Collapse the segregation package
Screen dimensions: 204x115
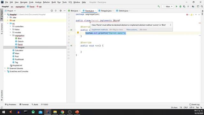[x=10, y=35]
